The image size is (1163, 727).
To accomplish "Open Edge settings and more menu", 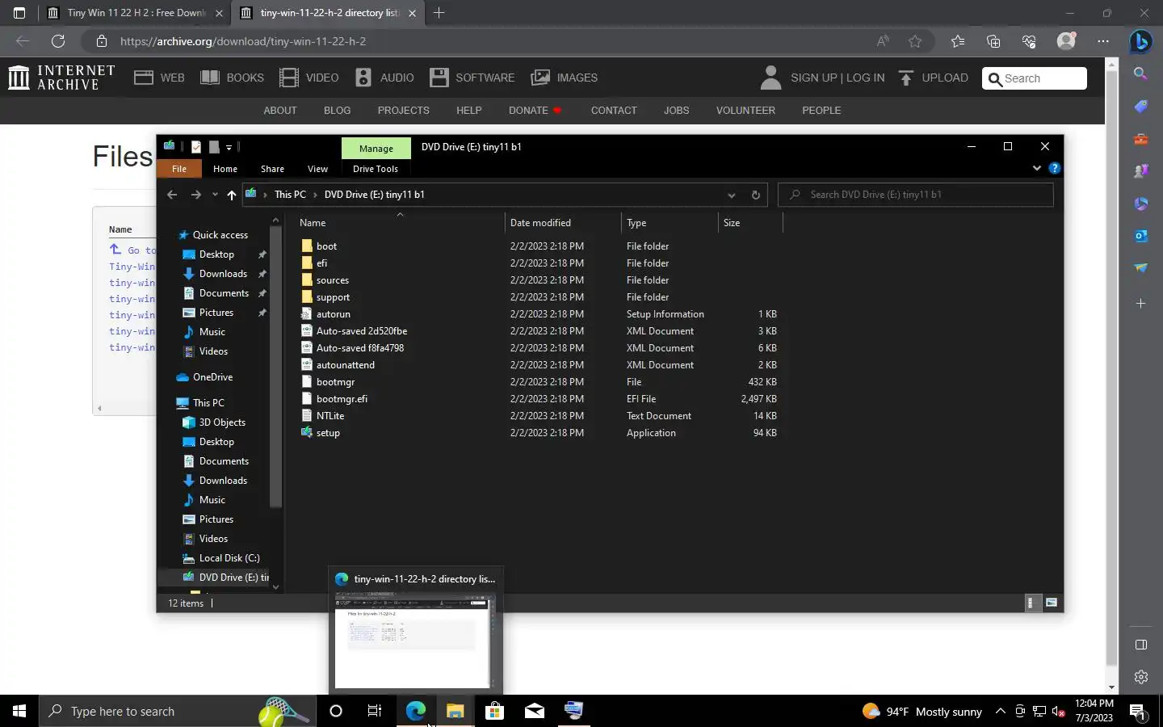I will 1103,41.
